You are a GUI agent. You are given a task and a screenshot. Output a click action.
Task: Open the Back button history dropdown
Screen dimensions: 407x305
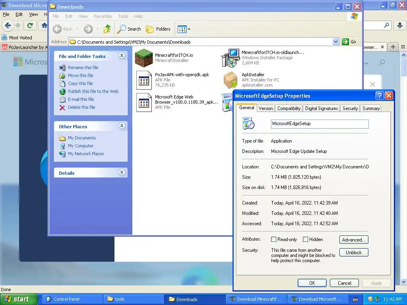pos(78,29)
